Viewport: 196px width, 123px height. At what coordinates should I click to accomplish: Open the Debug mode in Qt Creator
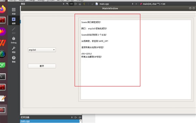click(x=14, y=40)
